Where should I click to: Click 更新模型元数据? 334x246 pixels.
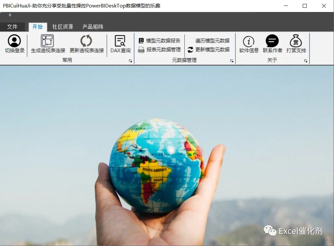[209, 50]
